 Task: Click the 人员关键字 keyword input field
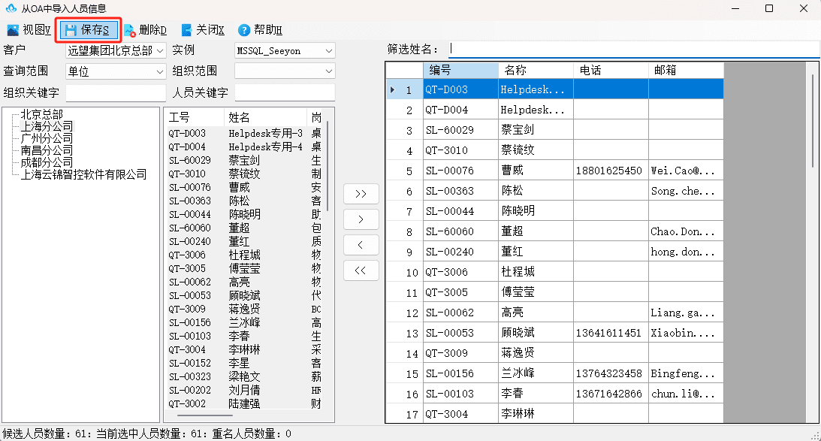click(285, 92)
